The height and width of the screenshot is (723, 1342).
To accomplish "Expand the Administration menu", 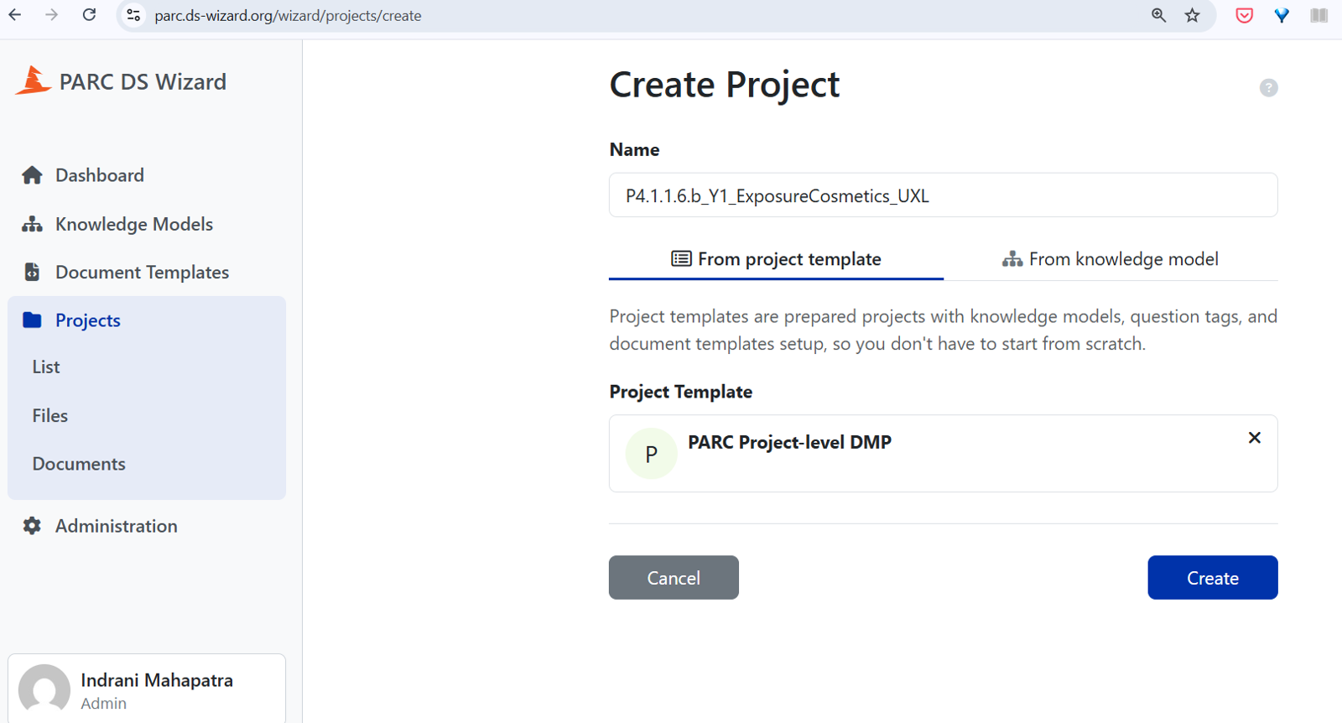I will point(116,526).
